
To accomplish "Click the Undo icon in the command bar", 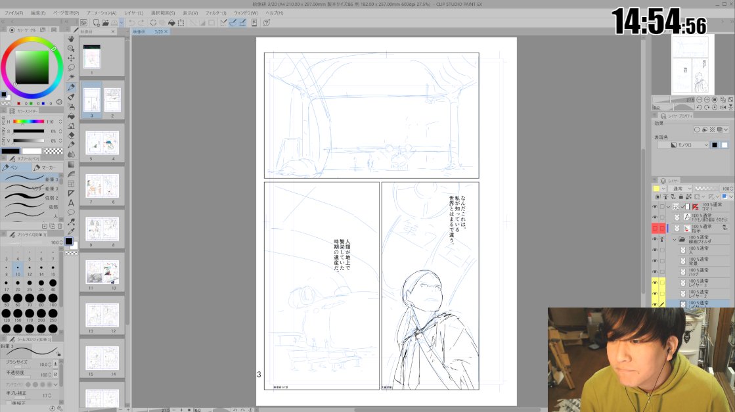I will (131, 23).
